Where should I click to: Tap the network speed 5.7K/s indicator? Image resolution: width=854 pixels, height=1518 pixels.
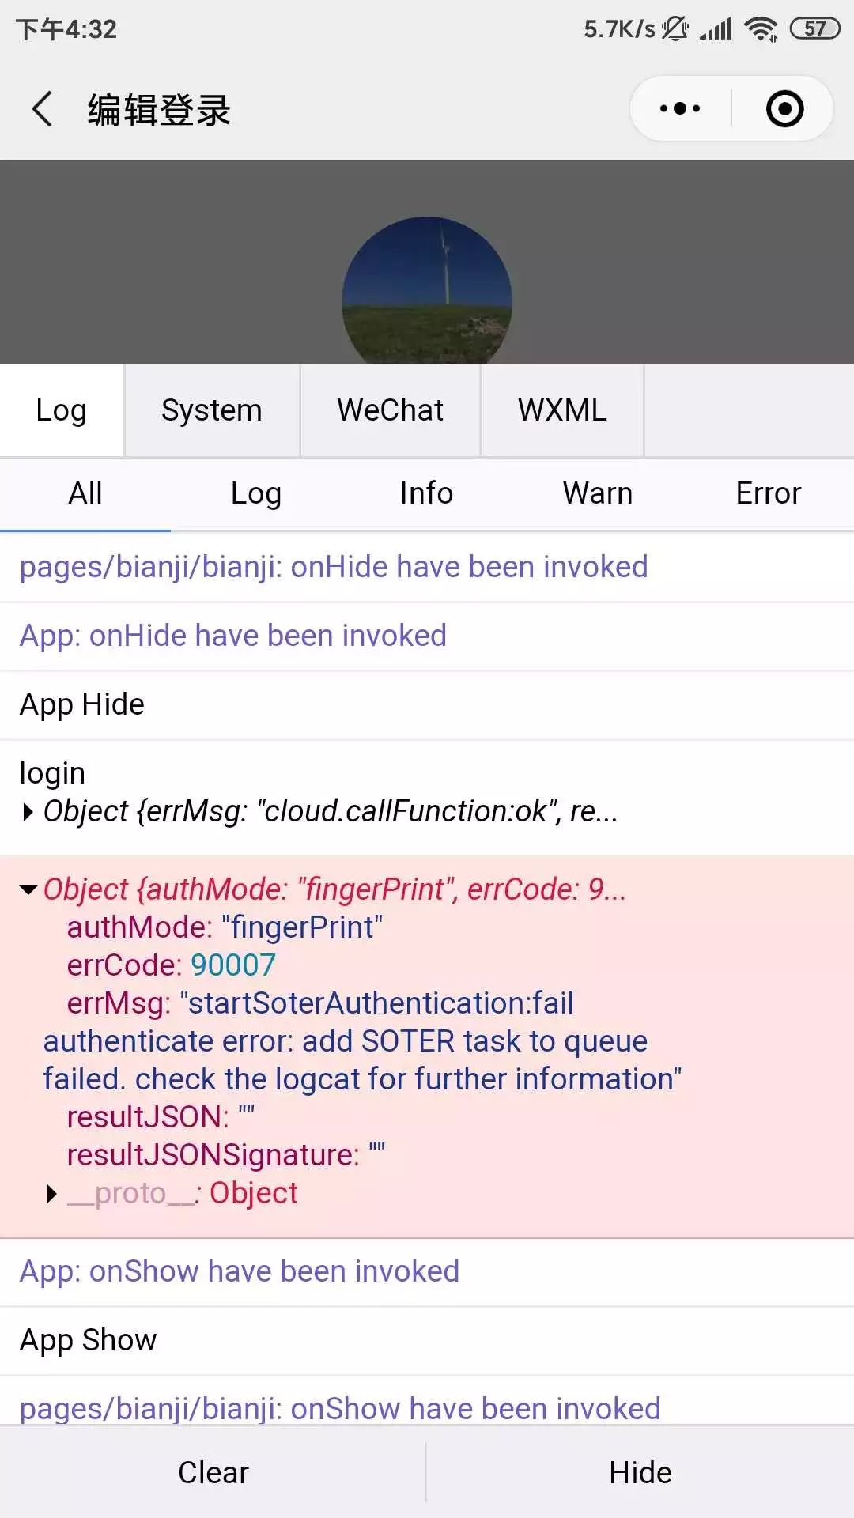[x=619, y=29]
